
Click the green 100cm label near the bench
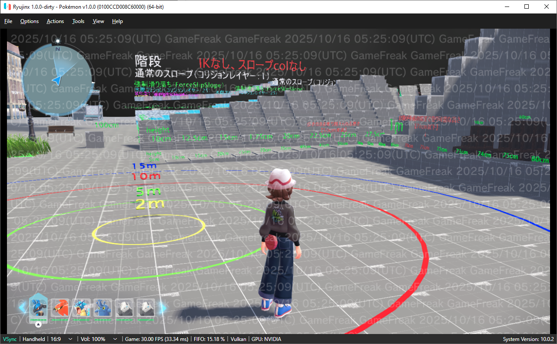(x=106, y=125)
